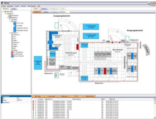The height and width of the screenshot is (119, 156).
Task: Click the IBM rack in the Serverraum
Action: coord(129,68)
